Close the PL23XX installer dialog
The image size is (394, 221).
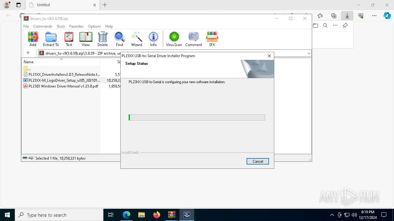coord(269,56)
